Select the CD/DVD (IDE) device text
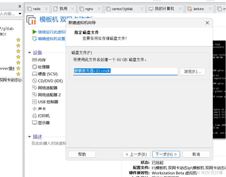 [x=50, y=81]
